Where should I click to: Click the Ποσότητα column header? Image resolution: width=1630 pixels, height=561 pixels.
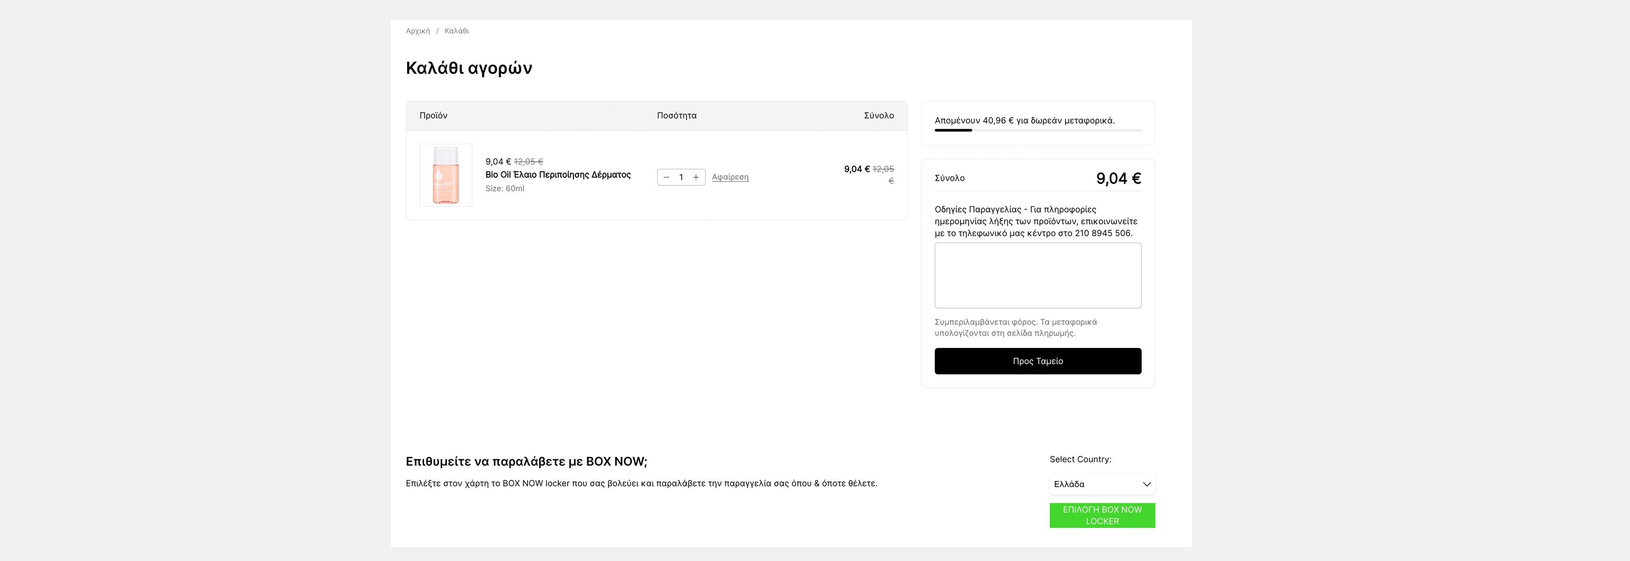coord(677,116)
